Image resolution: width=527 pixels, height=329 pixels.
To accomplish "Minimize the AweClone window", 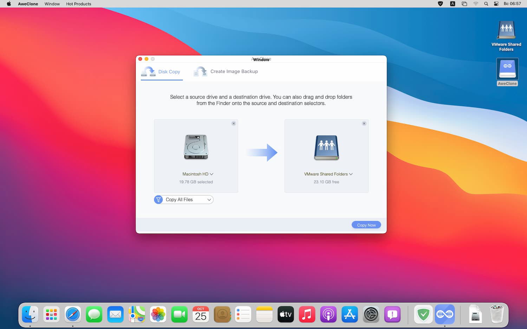I will [147, 59].
